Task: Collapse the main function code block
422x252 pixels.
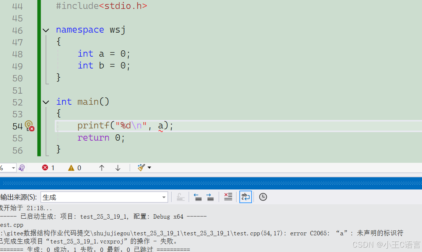Action: pos(46,102)
